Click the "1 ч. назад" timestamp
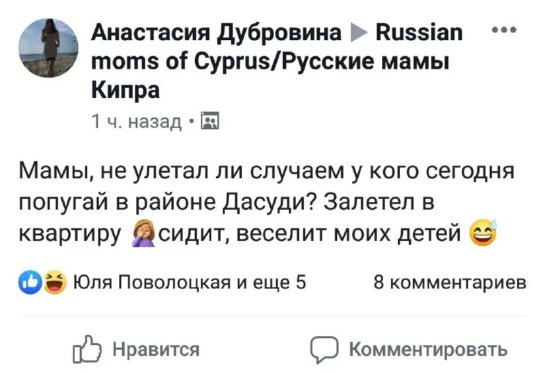The width and height of the screenshot is (545, 373). pyautogui.click(x=136, y=121)
